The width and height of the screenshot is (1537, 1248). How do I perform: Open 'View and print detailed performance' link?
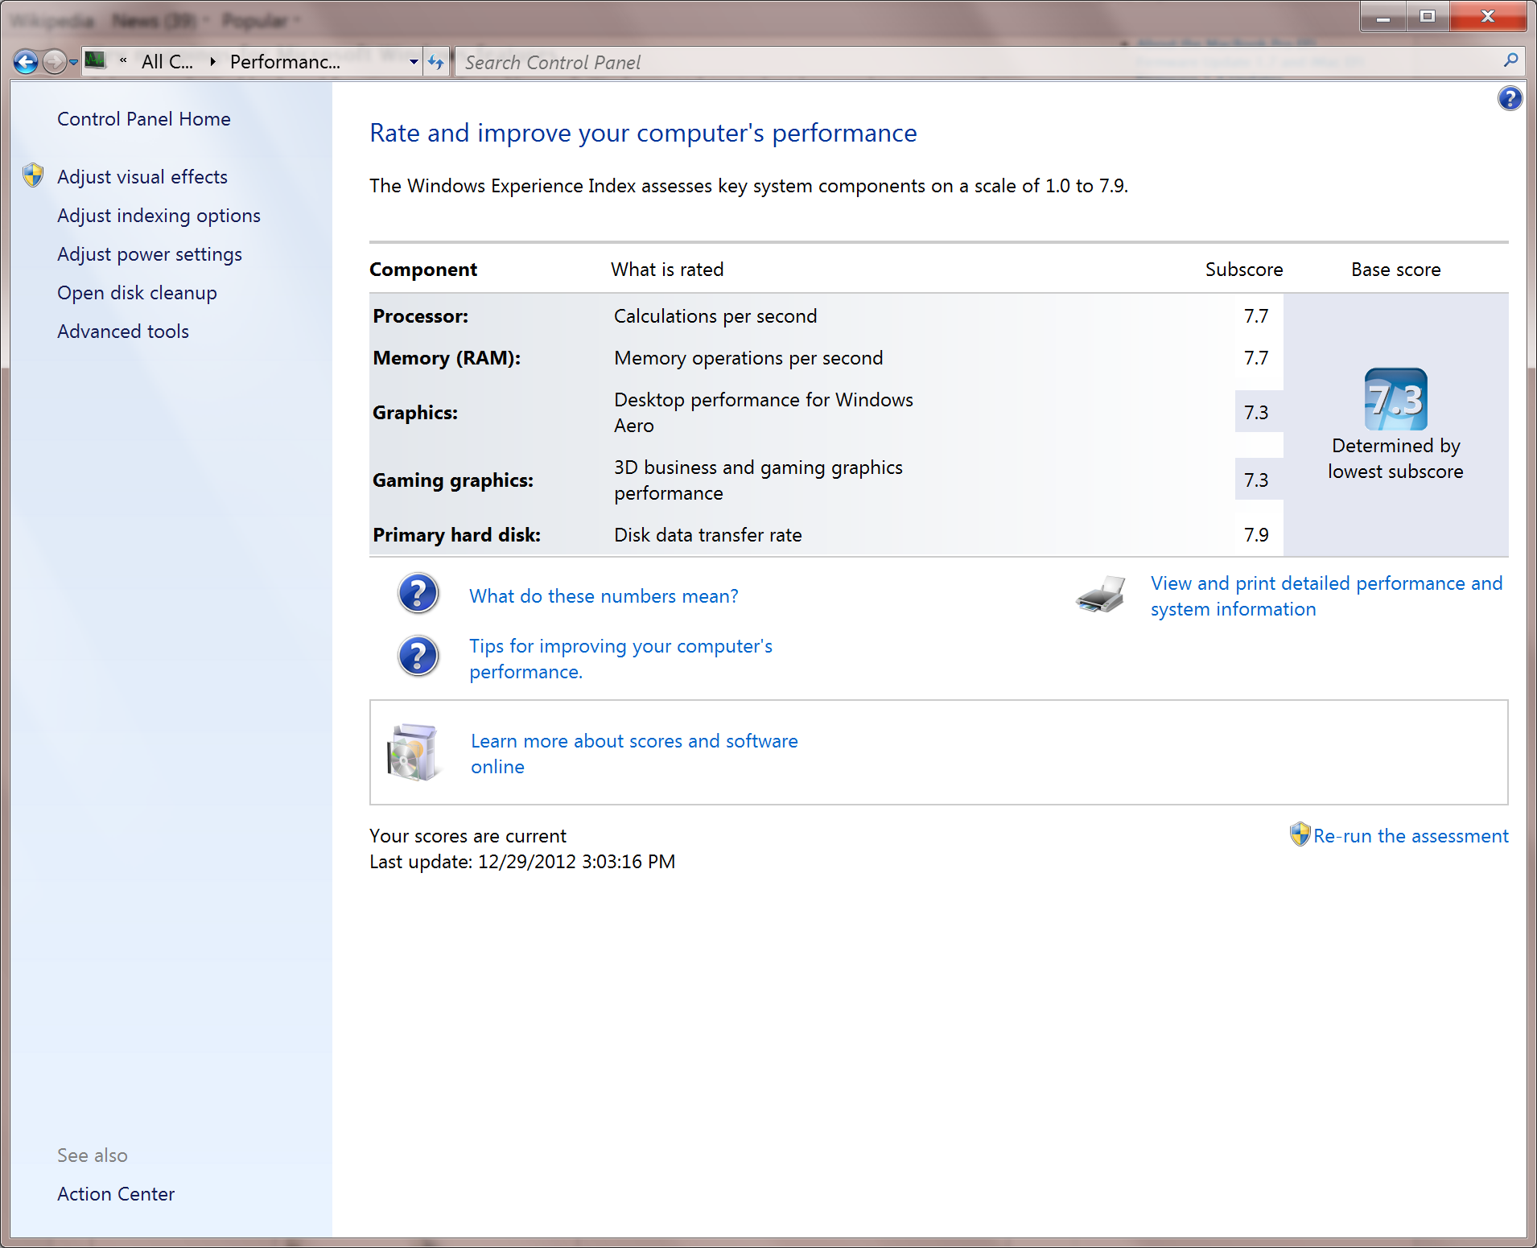(x=1327, y=596)
